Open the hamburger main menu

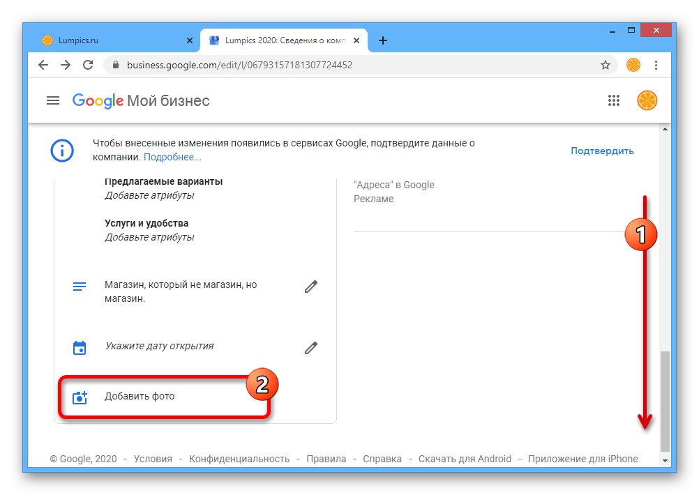coord(53,100)
